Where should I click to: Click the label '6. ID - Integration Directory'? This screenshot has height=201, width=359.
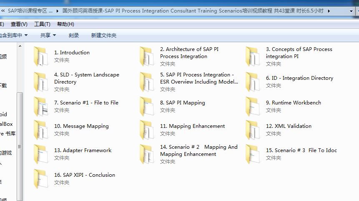(299, 78)
